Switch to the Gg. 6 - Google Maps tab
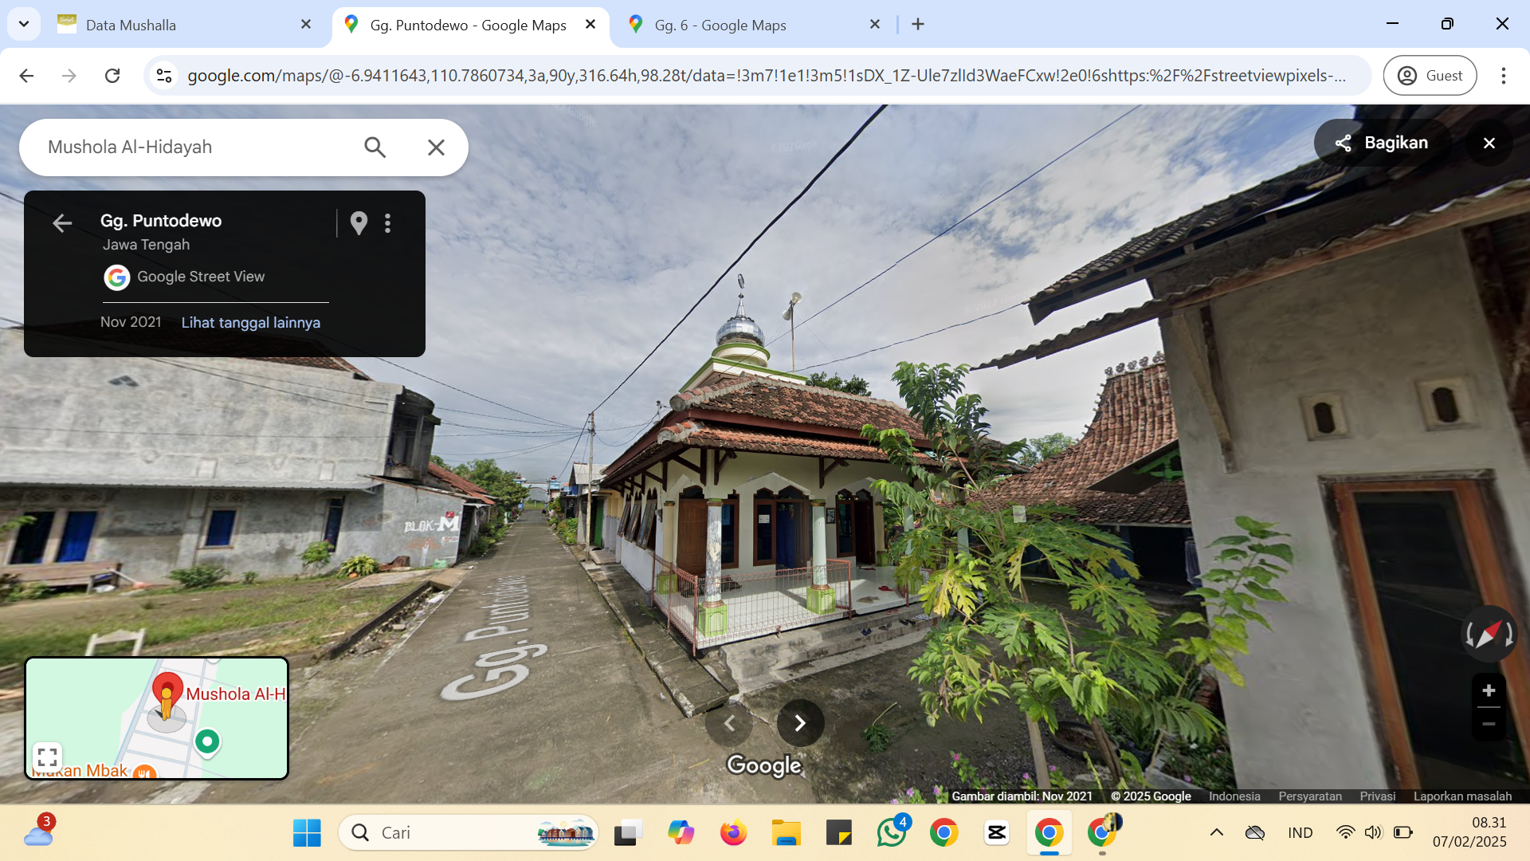The height and width of the screenshot is (861, 1530). click(x=754, y=25)
